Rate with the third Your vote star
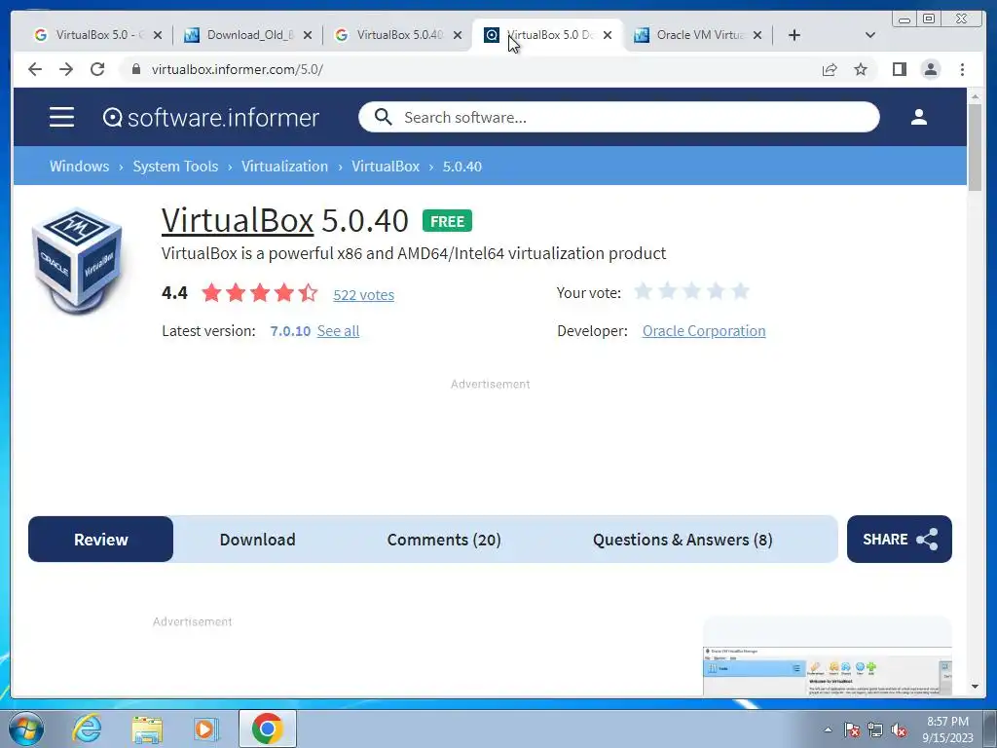The width and height of the screenshot is (997, 748). (692, 291)
